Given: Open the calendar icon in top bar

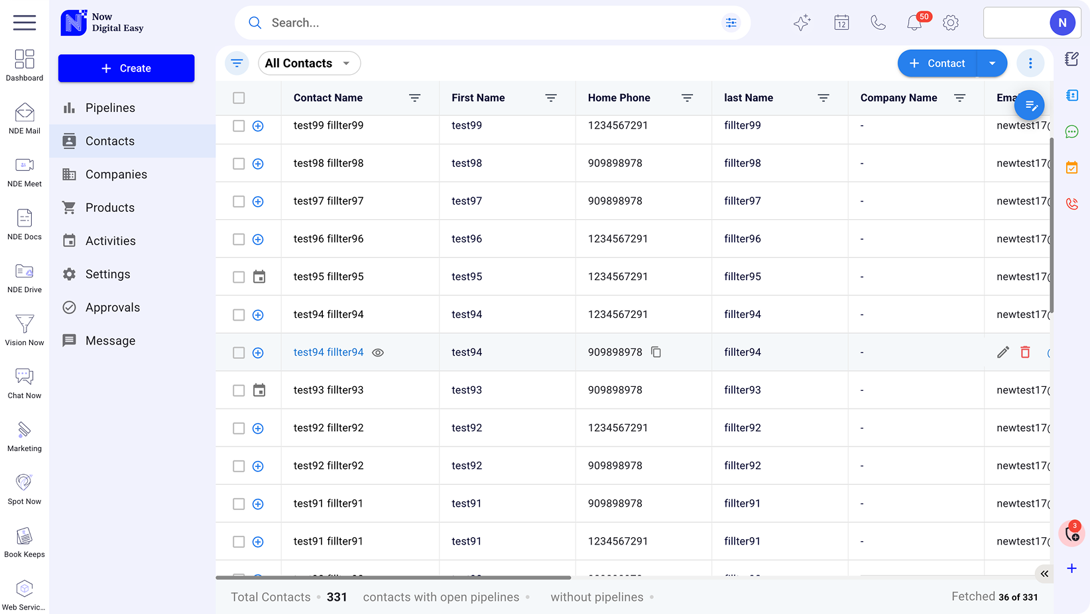Looking at the screenshot, I should click(841, 23).
